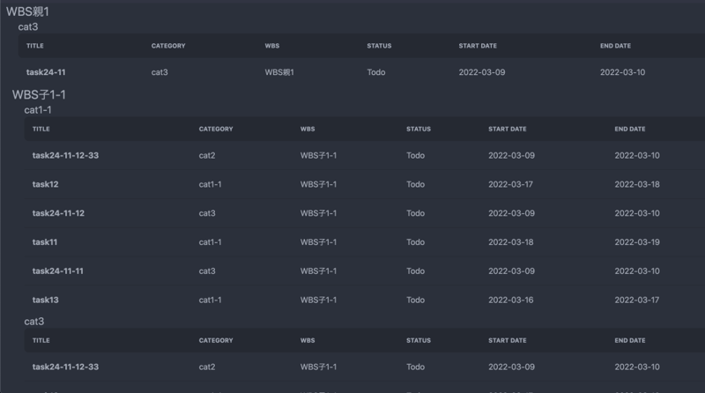
Task: Click END DATE header in bottom cat3 table
Action: (x=629, y=340)
